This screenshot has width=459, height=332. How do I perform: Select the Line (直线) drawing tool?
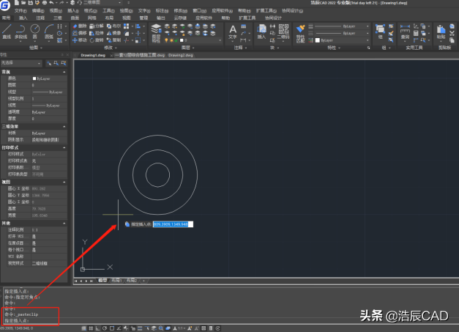6,30
